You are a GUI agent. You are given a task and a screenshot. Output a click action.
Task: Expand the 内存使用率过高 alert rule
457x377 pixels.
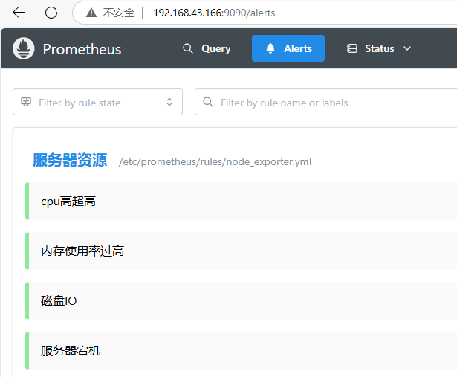coord(241,251)
